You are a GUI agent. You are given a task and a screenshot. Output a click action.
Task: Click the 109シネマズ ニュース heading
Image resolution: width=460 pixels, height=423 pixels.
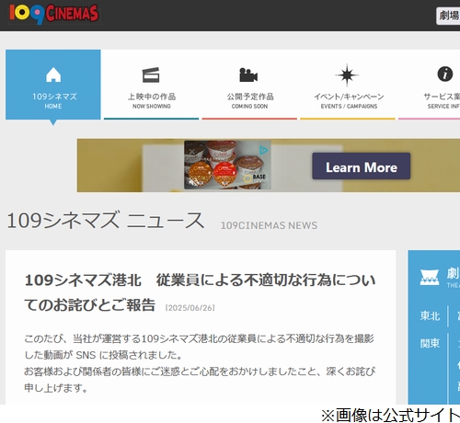[105, 221]
